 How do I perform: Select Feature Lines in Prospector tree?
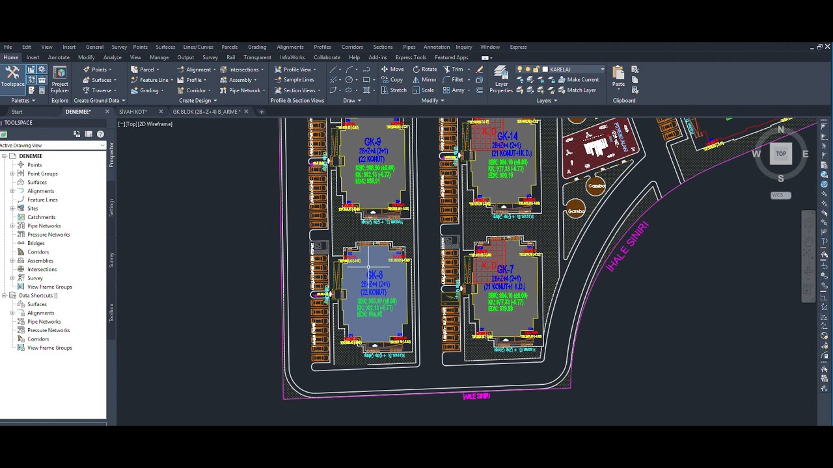[x=42, y=200]
